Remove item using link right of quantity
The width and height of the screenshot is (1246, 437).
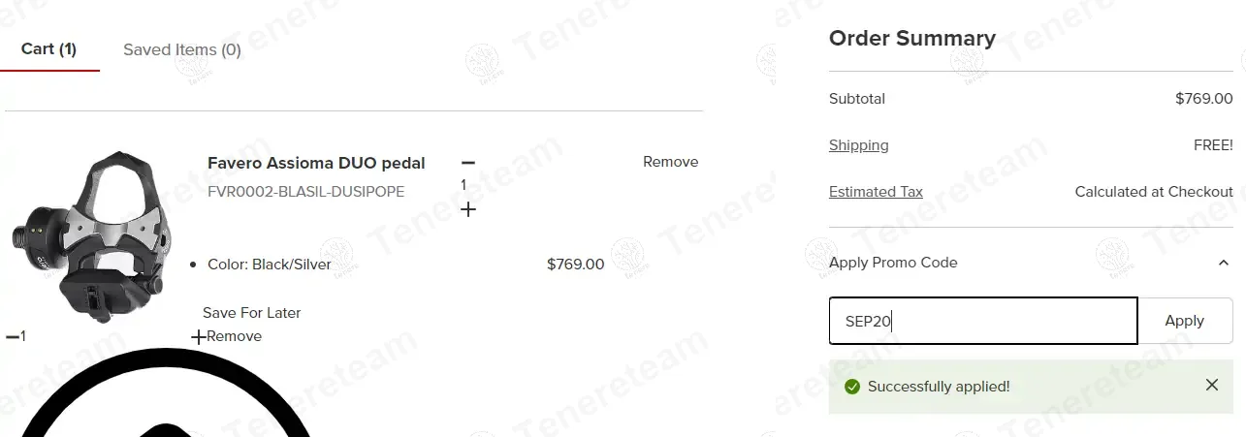click(x=670, y=162)
